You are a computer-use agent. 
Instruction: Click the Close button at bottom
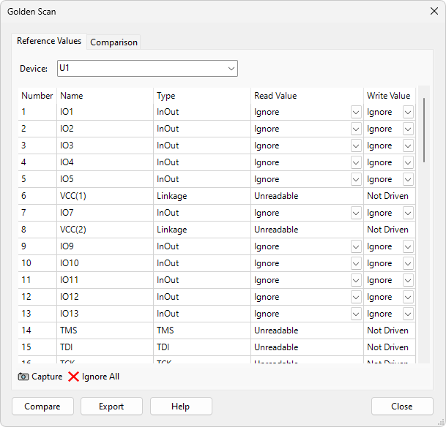pyautogui.click(x=401, y=407)
